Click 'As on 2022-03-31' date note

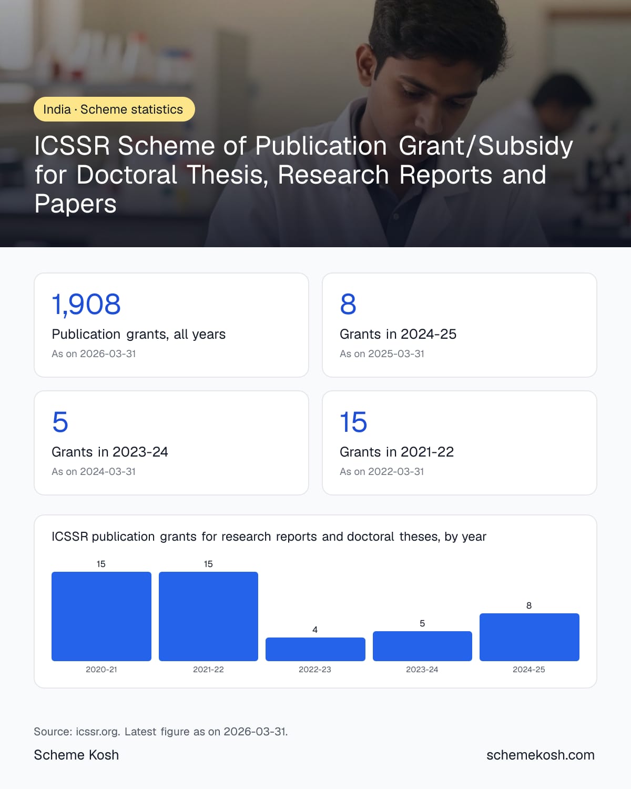tap(382, 472)
